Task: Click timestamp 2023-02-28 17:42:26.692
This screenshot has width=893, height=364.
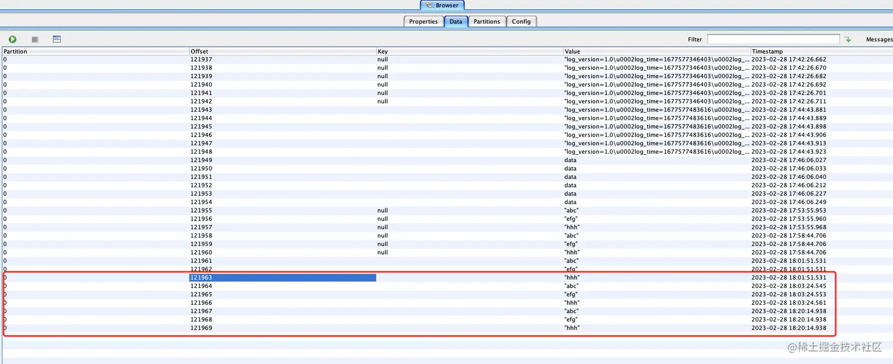Action: pos(788,84)
